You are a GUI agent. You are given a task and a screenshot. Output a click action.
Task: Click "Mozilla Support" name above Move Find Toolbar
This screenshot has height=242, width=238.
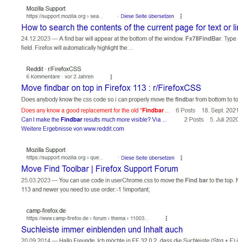pyautogui.click(x=46, y=150)
